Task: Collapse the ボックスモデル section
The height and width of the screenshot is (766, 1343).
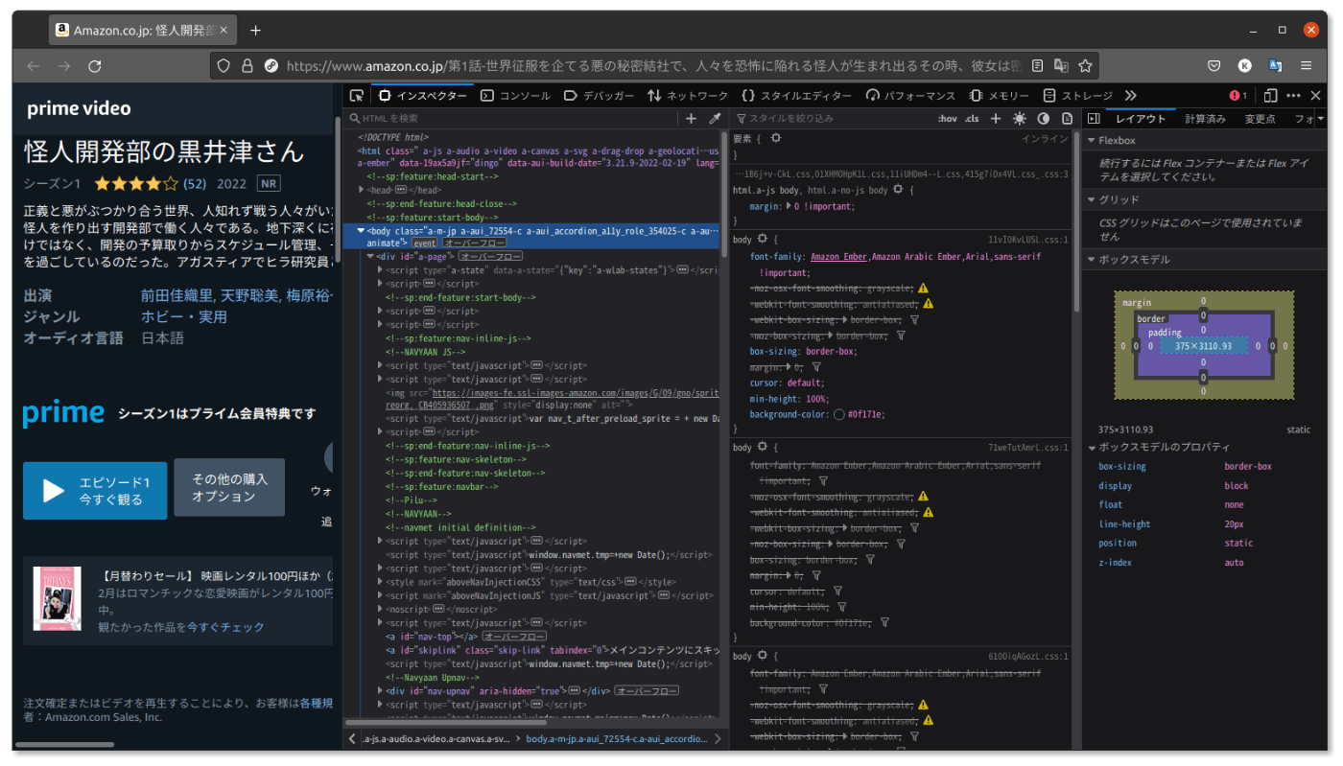Action: point(1091,259)
